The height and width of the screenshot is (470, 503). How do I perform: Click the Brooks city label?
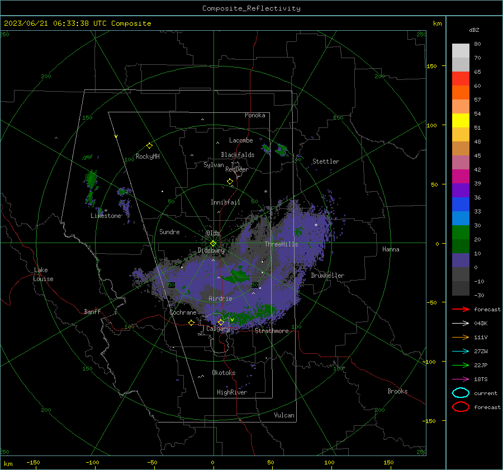click(x=397, y=391)
